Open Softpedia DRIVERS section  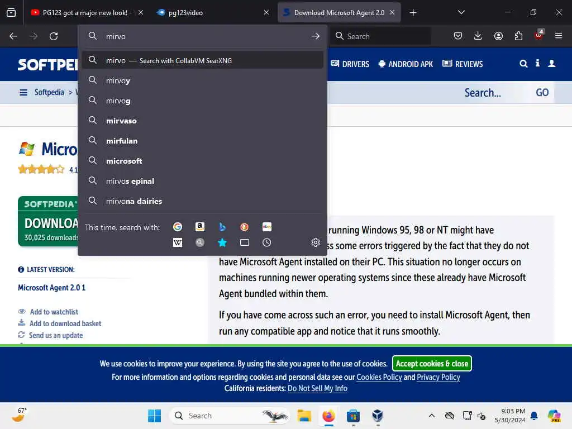pos(350,64)
